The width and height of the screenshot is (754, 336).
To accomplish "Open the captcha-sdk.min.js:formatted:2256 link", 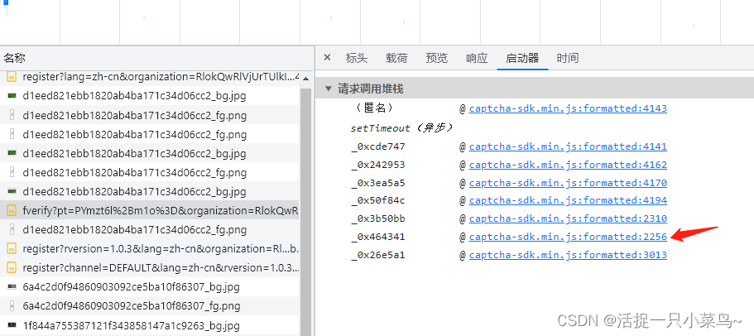I will click(x=568, y=237).
